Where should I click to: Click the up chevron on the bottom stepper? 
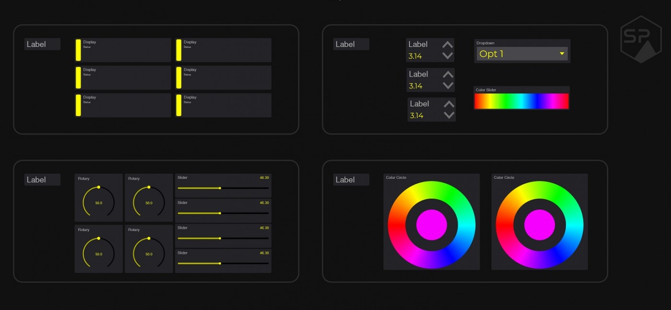coord(449,104)
